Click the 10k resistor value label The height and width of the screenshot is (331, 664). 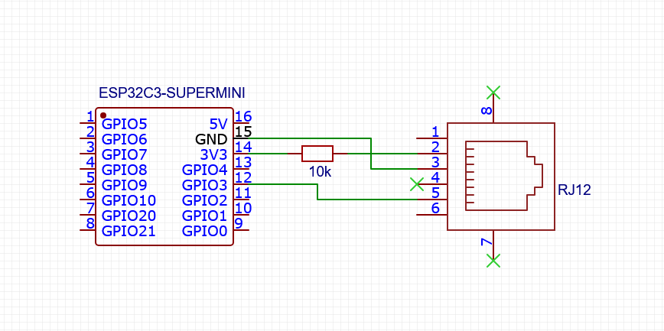tap(320, 172)
